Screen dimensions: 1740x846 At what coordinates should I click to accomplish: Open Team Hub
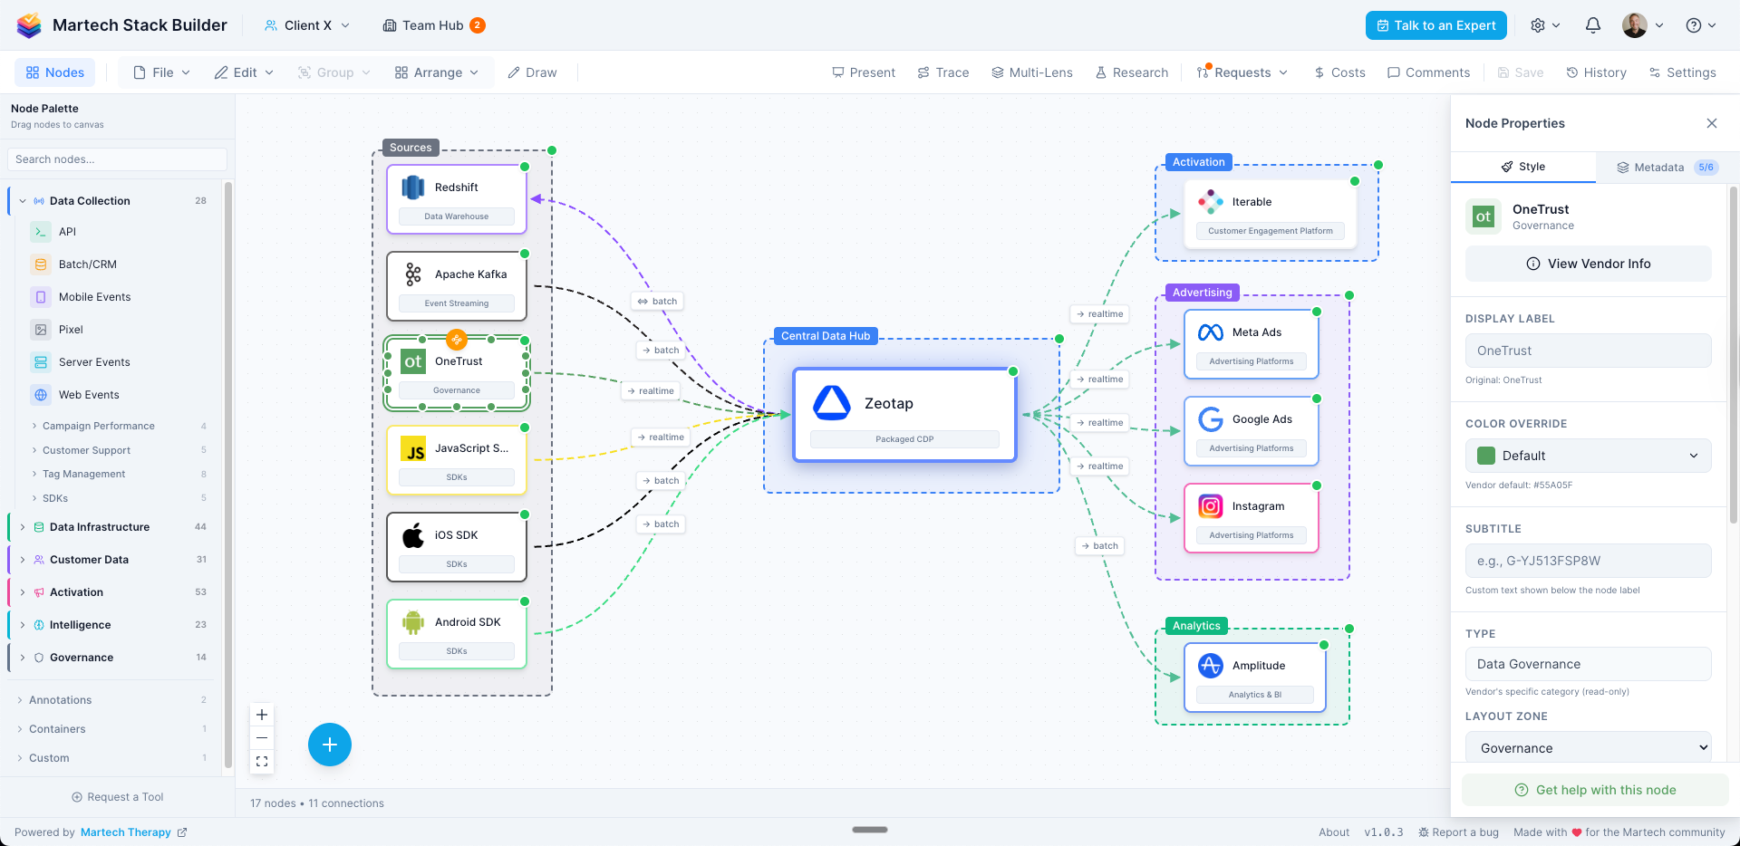pos(434,25)
